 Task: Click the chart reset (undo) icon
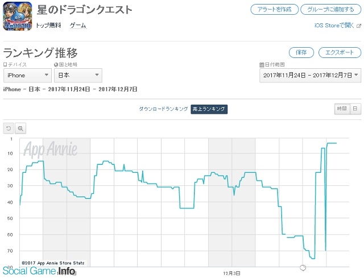(9, 128)
